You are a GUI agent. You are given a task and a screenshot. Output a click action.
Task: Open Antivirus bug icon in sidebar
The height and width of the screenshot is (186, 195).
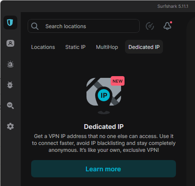coord(10,85)
